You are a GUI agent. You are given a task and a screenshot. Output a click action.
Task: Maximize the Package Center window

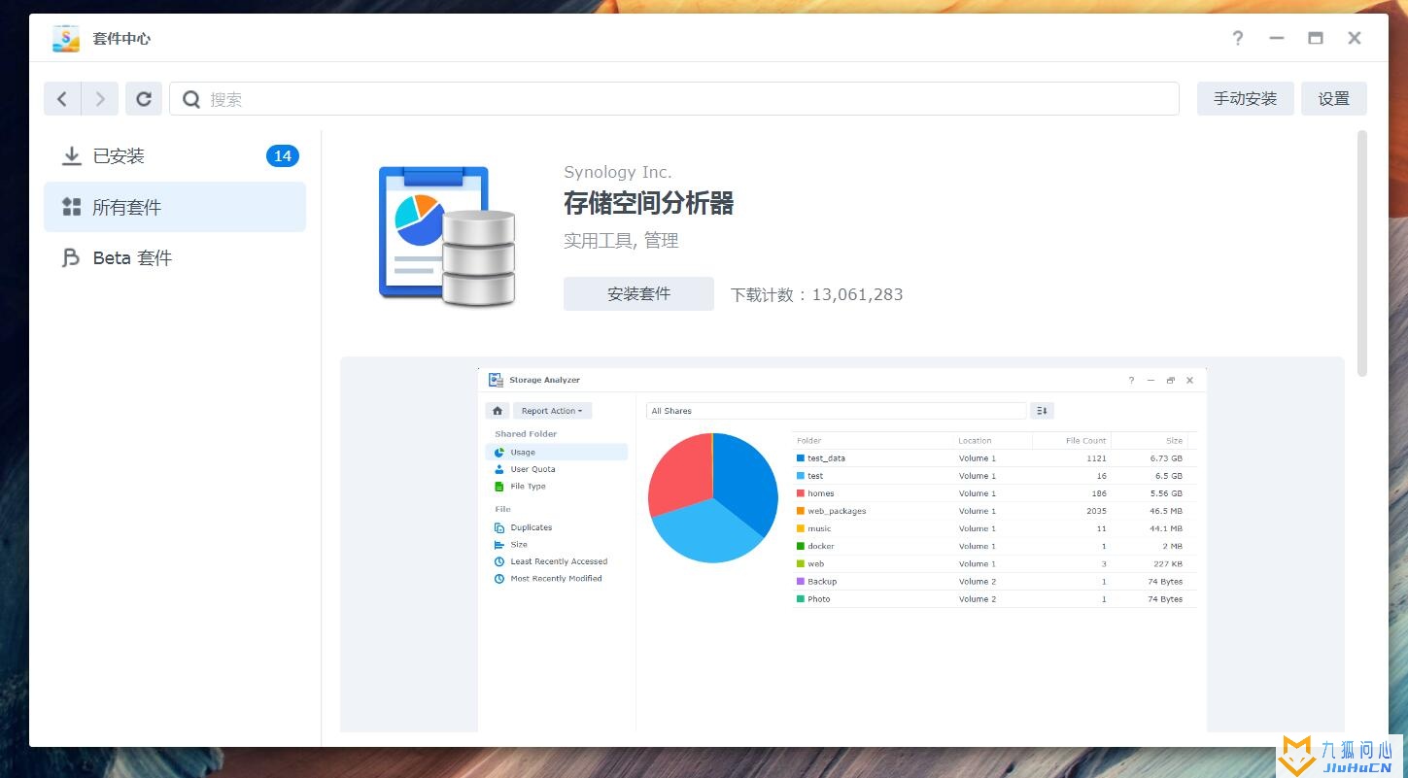coord(1315,38)
